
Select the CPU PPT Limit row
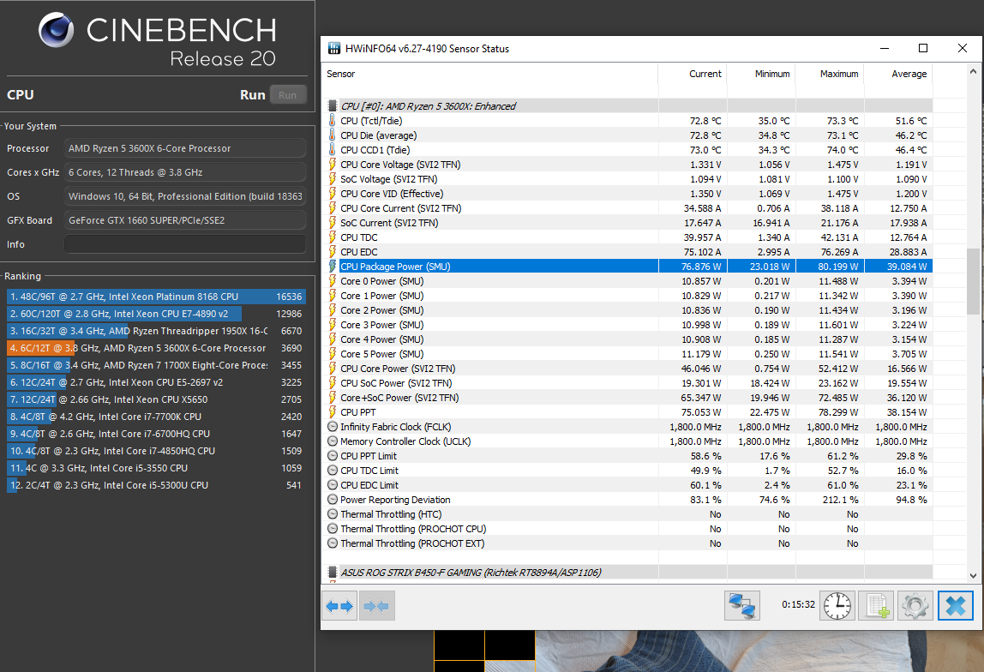pos(627,456)
